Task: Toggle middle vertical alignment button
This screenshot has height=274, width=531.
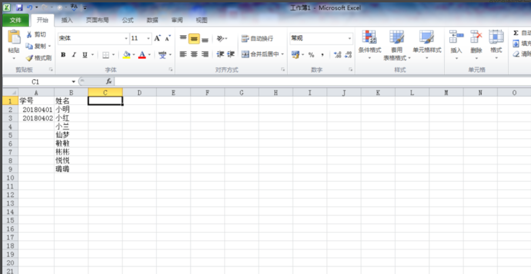Action: (x=194, y=39)
